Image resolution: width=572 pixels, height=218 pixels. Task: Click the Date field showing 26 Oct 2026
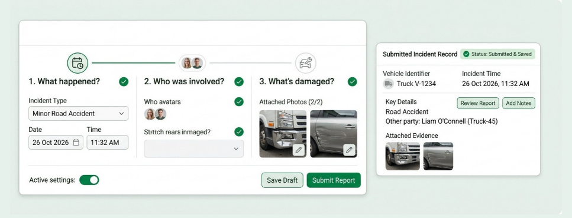click(56, 143)
